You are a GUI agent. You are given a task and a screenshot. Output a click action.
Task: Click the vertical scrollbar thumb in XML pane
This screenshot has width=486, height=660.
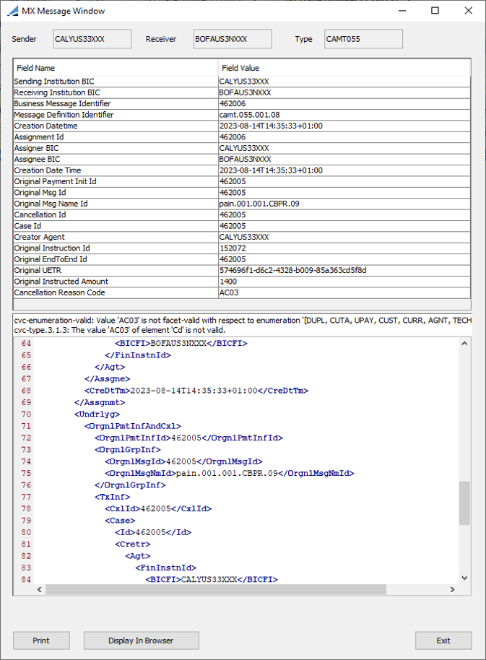click(x=464, y=503)
